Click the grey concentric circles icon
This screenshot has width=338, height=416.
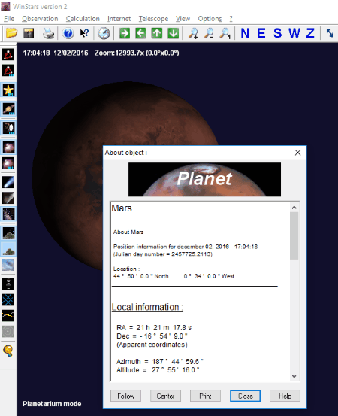(x=8, y=332)
